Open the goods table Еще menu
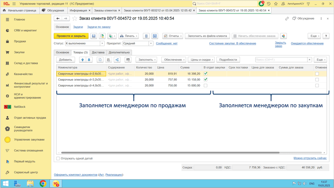The height and width of the screenshot is (188, 334). [x=320, y=60]
